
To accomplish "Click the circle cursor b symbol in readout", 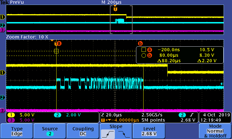I will pos(144,55).
